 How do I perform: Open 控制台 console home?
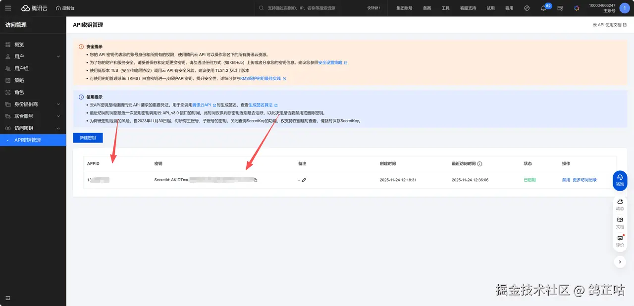pos(65,8)
